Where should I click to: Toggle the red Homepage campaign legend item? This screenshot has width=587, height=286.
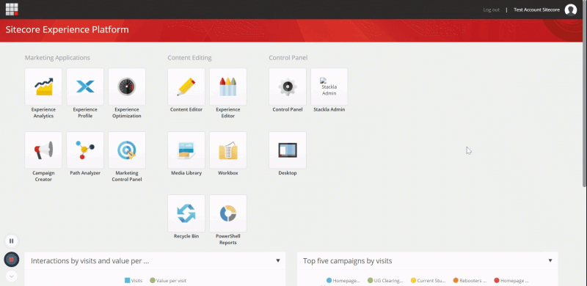point(511,280)
